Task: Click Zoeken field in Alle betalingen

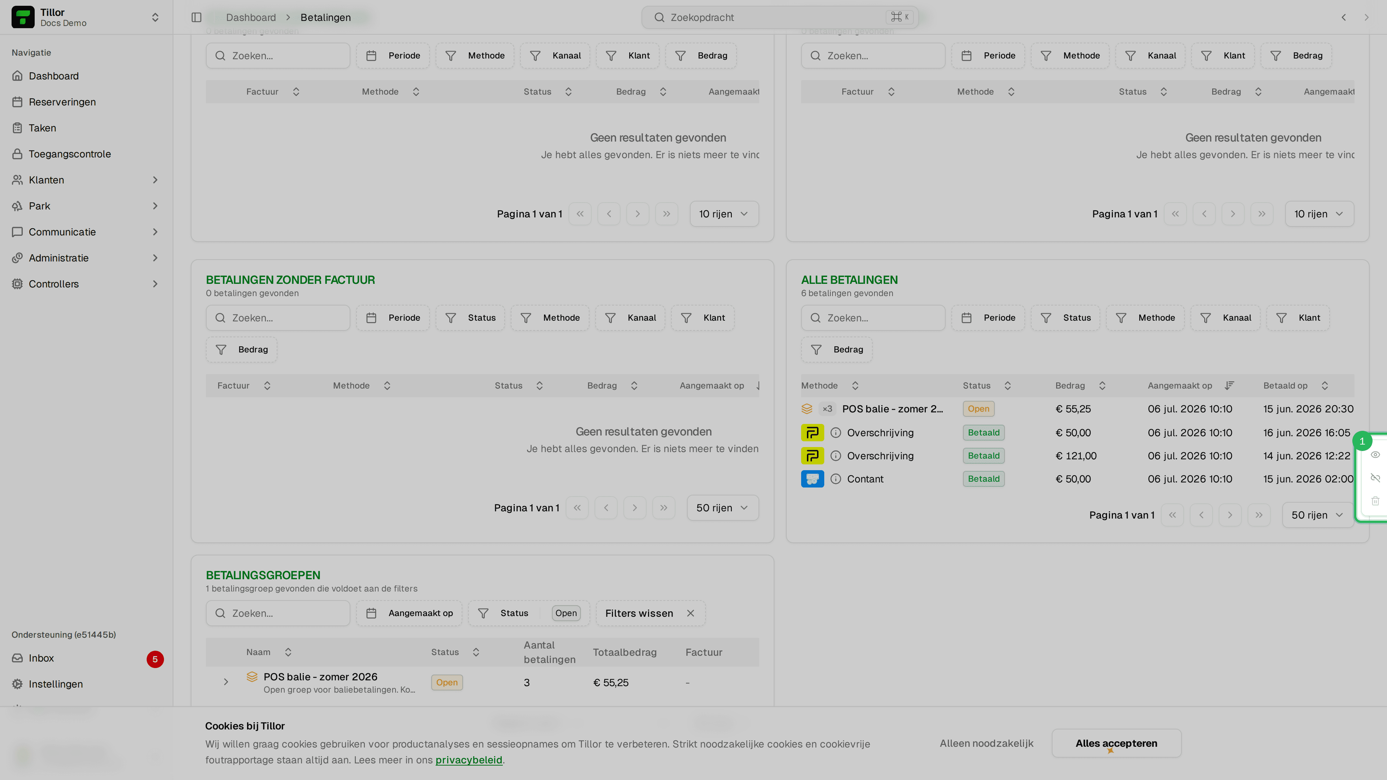Action: click(x=873, y=318)
